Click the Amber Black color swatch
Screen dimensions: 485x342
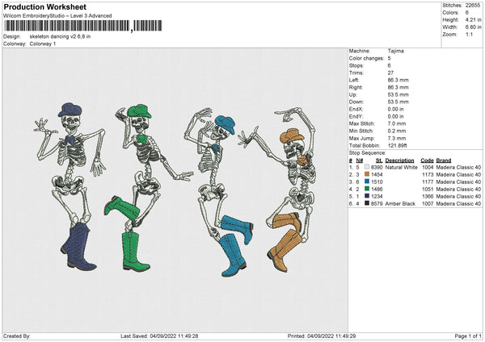pyautogui.click(x=367, y=203)
